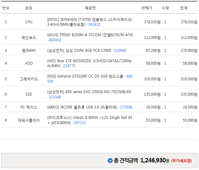Select the 판매가 column header
Viewport: 199px width, 170px height.
pyautogui.click(x=147, y=8)
